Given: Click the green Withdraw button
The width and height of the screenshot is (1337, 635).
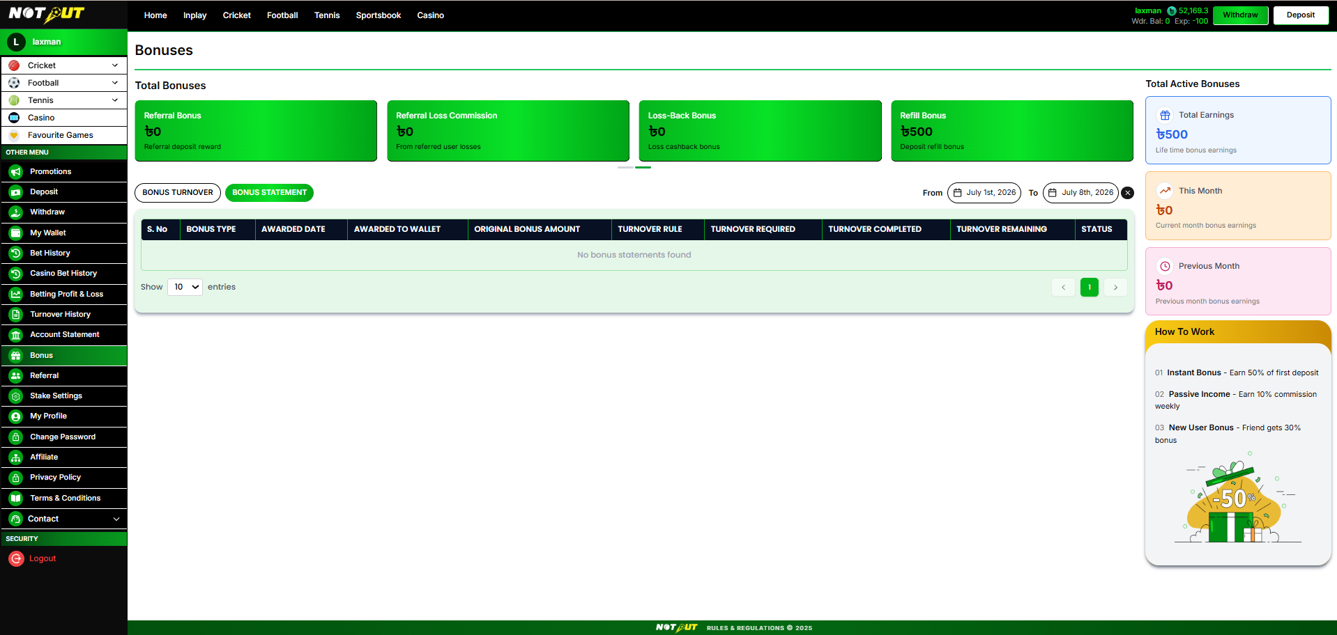Looking at the screenshot, I should click(x=1240, y=15).
